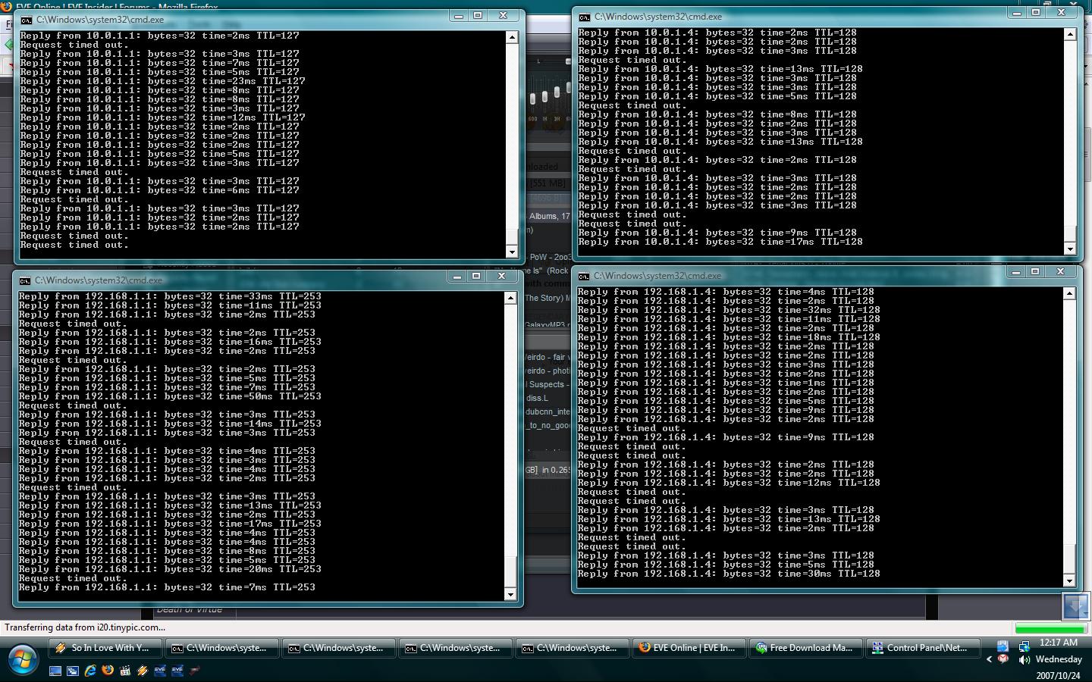Maximize the 192.168.1.4 ping cmd window
The image size is (1092, 682).
click(1035, 272)
